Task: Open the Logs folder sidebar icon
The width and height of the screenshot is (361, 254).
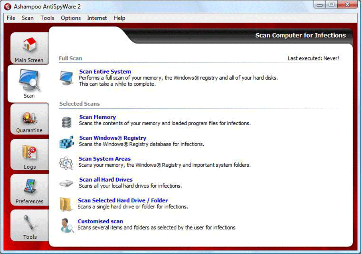Action: 29,152
